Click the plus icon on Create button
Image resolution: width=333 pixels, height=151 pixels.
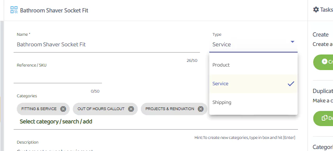[x=324, y=61]
